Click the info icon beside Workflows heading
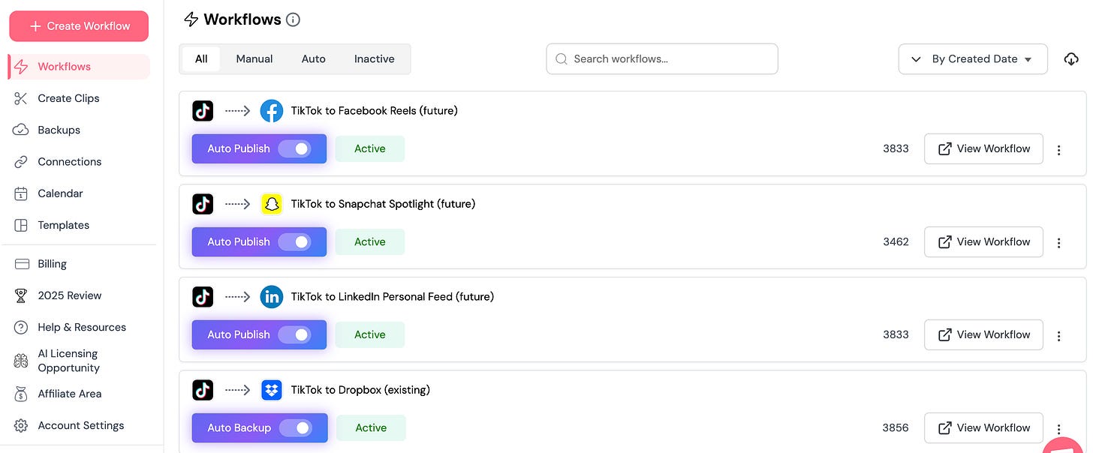The height and width of the screenshot is (453, 1093). pos(294,19)
